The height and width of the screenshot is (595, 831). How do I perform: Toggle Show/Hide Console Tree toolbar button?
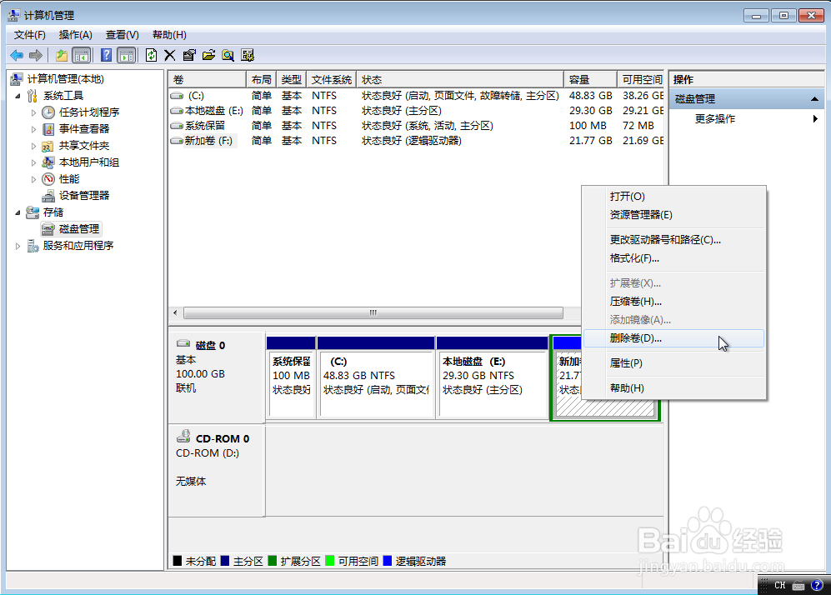81,55
